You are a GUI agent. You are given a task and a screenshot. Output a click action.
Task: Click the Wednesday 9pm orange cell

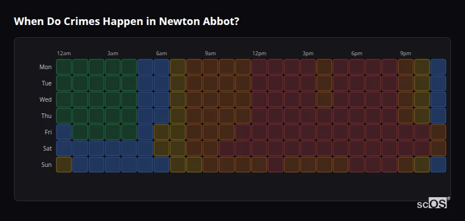click(405, 99)
